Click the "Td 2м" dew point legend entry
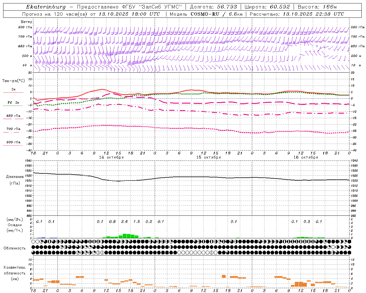 [x=13, y=102]
